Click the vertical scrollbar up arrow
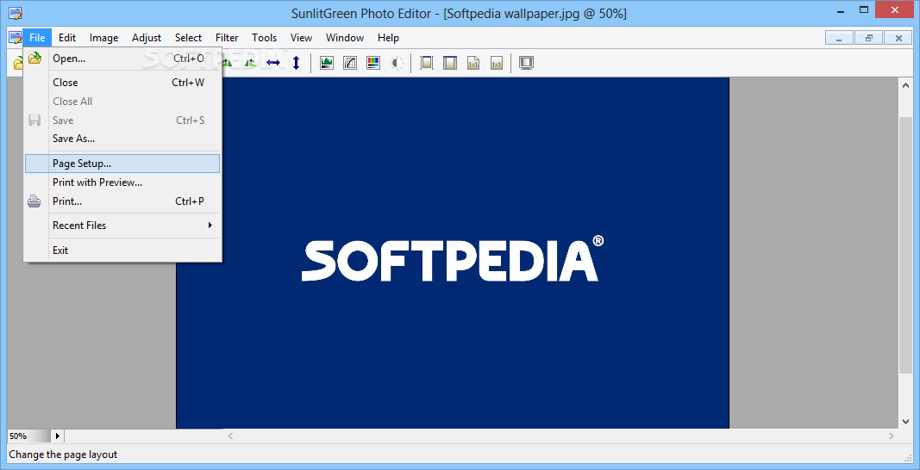Screen dimensions: 920x470 (904, 85)
